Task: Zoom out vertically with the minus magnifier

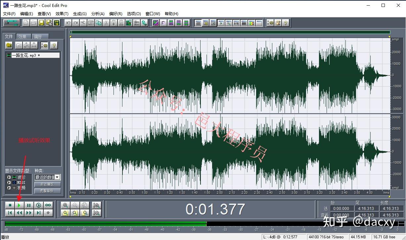Action: coord(97,213)
